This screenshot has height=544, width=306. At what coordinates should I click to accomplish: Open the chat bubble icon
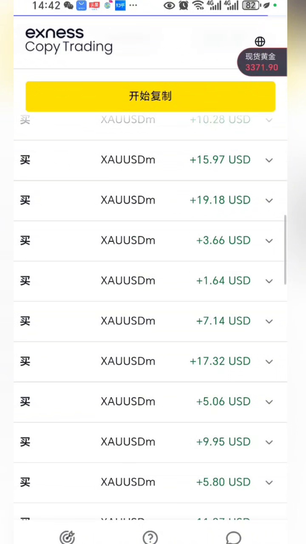click(x=233, y=537)
